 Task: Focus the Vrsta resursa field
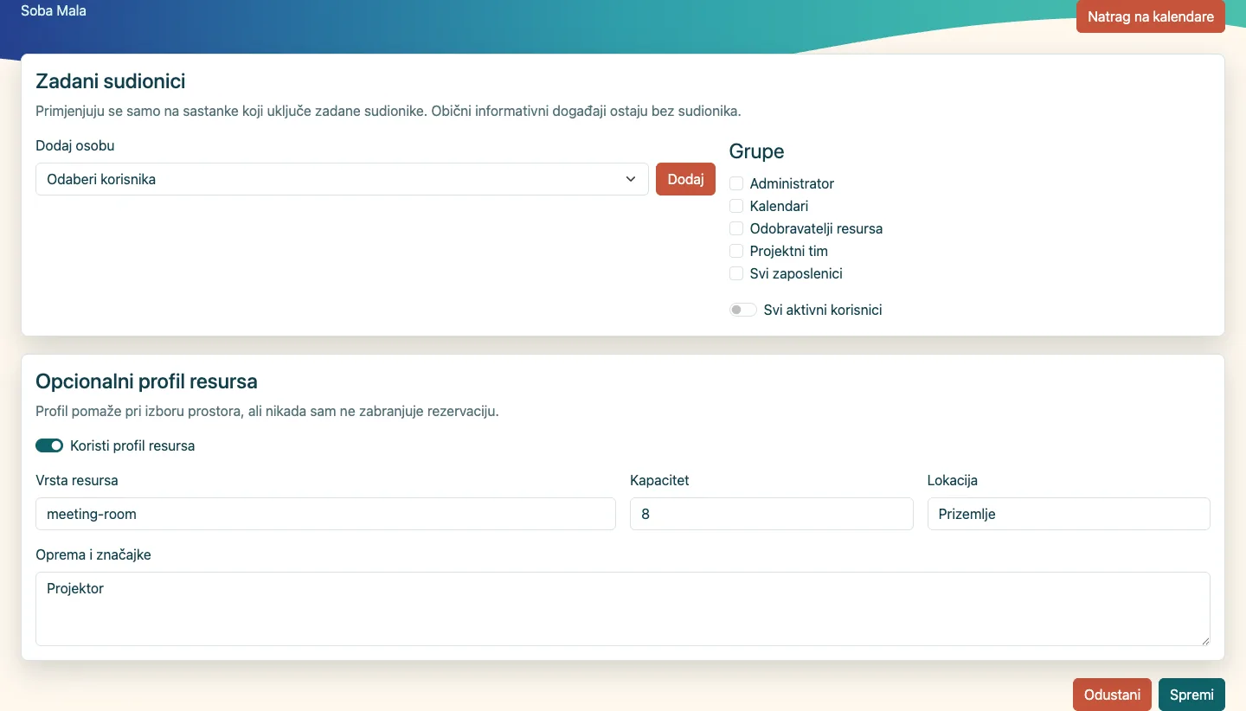tap(325, 514)
